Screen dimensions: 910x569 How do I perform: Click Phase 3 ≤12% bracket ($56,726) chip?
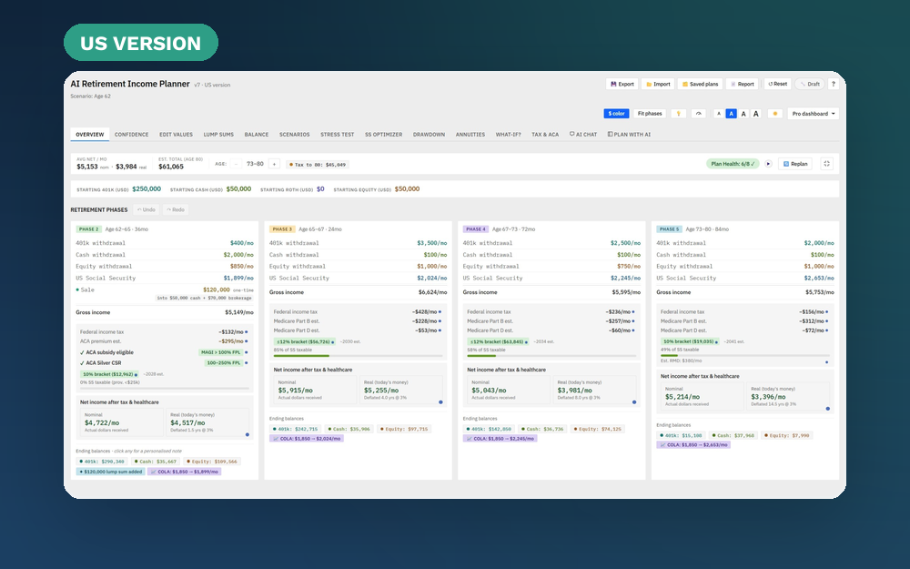(x=305, y=342)
